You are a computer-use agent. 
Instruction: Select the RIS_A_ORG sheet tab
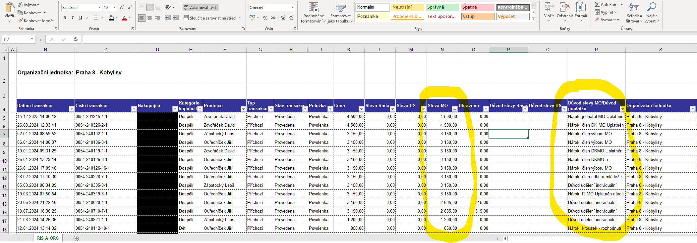coord(48,238)
